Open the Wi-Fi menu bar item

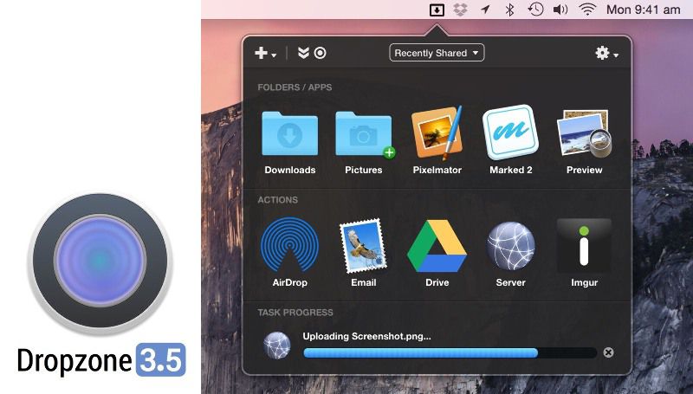tap(587, 10)
